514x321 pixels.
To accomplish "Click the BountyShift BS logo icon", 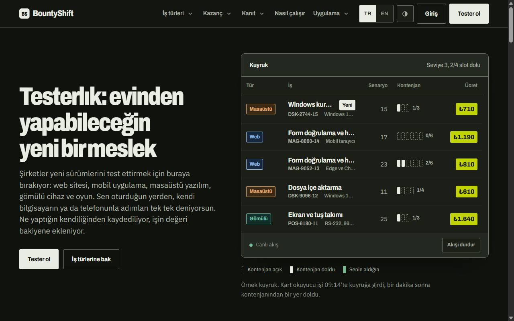I will (x=24, y=14).
